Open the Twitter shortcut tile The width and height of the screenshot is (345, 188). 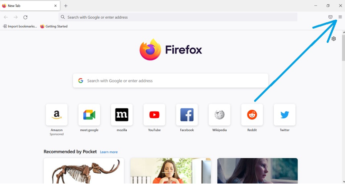[284, 115]
